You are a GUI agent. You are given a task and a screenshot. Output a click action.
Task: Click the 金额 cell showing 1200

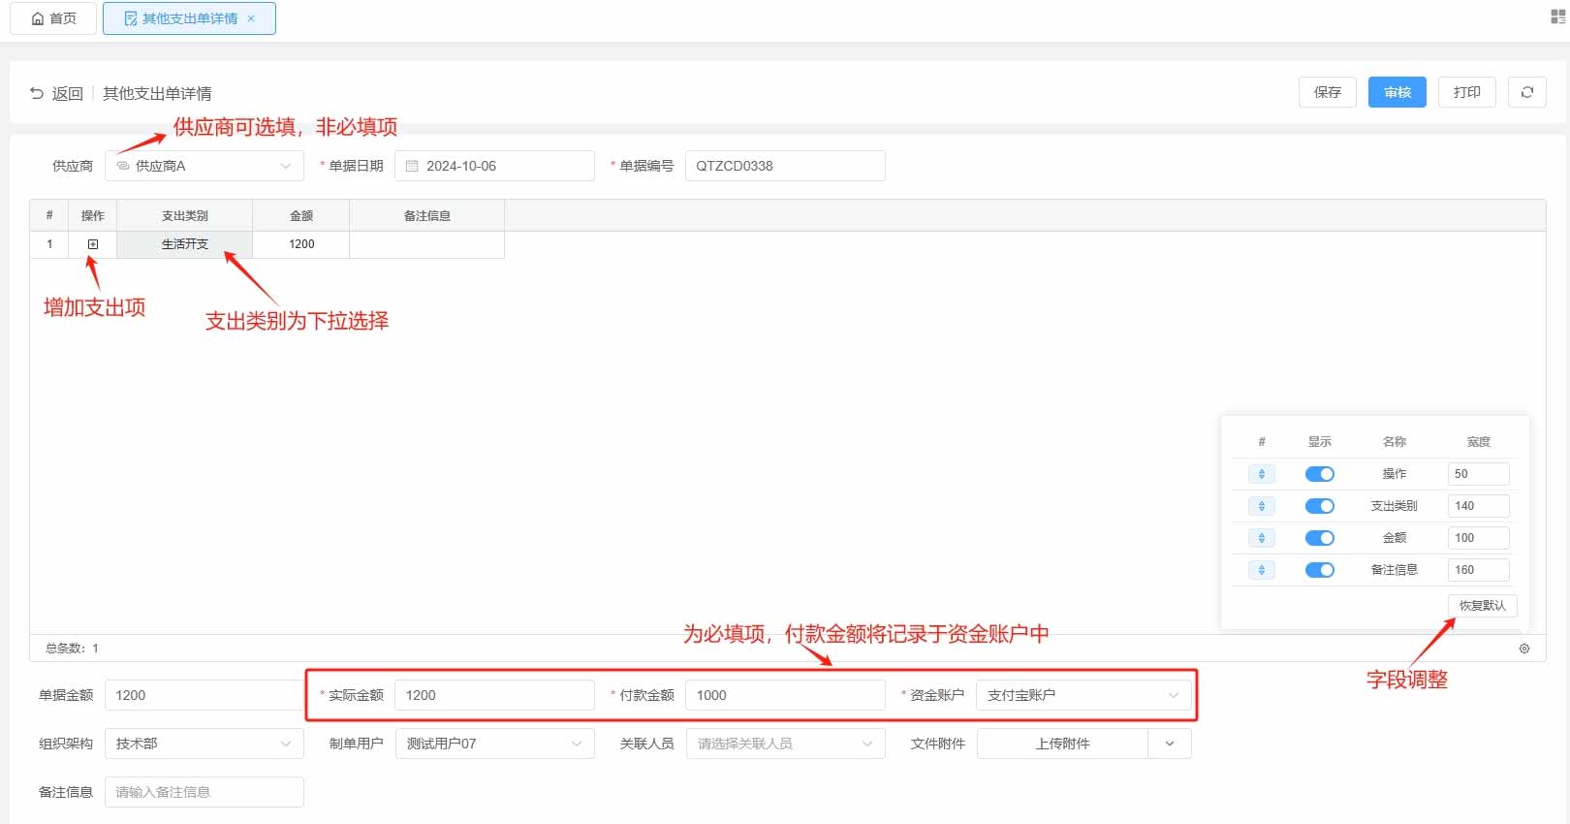coord(301,244)
